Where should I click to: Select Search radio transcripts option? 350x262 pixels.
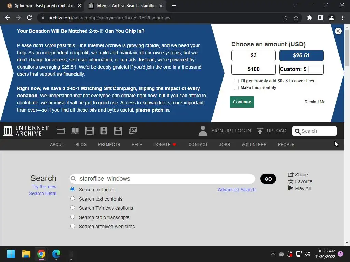pos(72,217)
